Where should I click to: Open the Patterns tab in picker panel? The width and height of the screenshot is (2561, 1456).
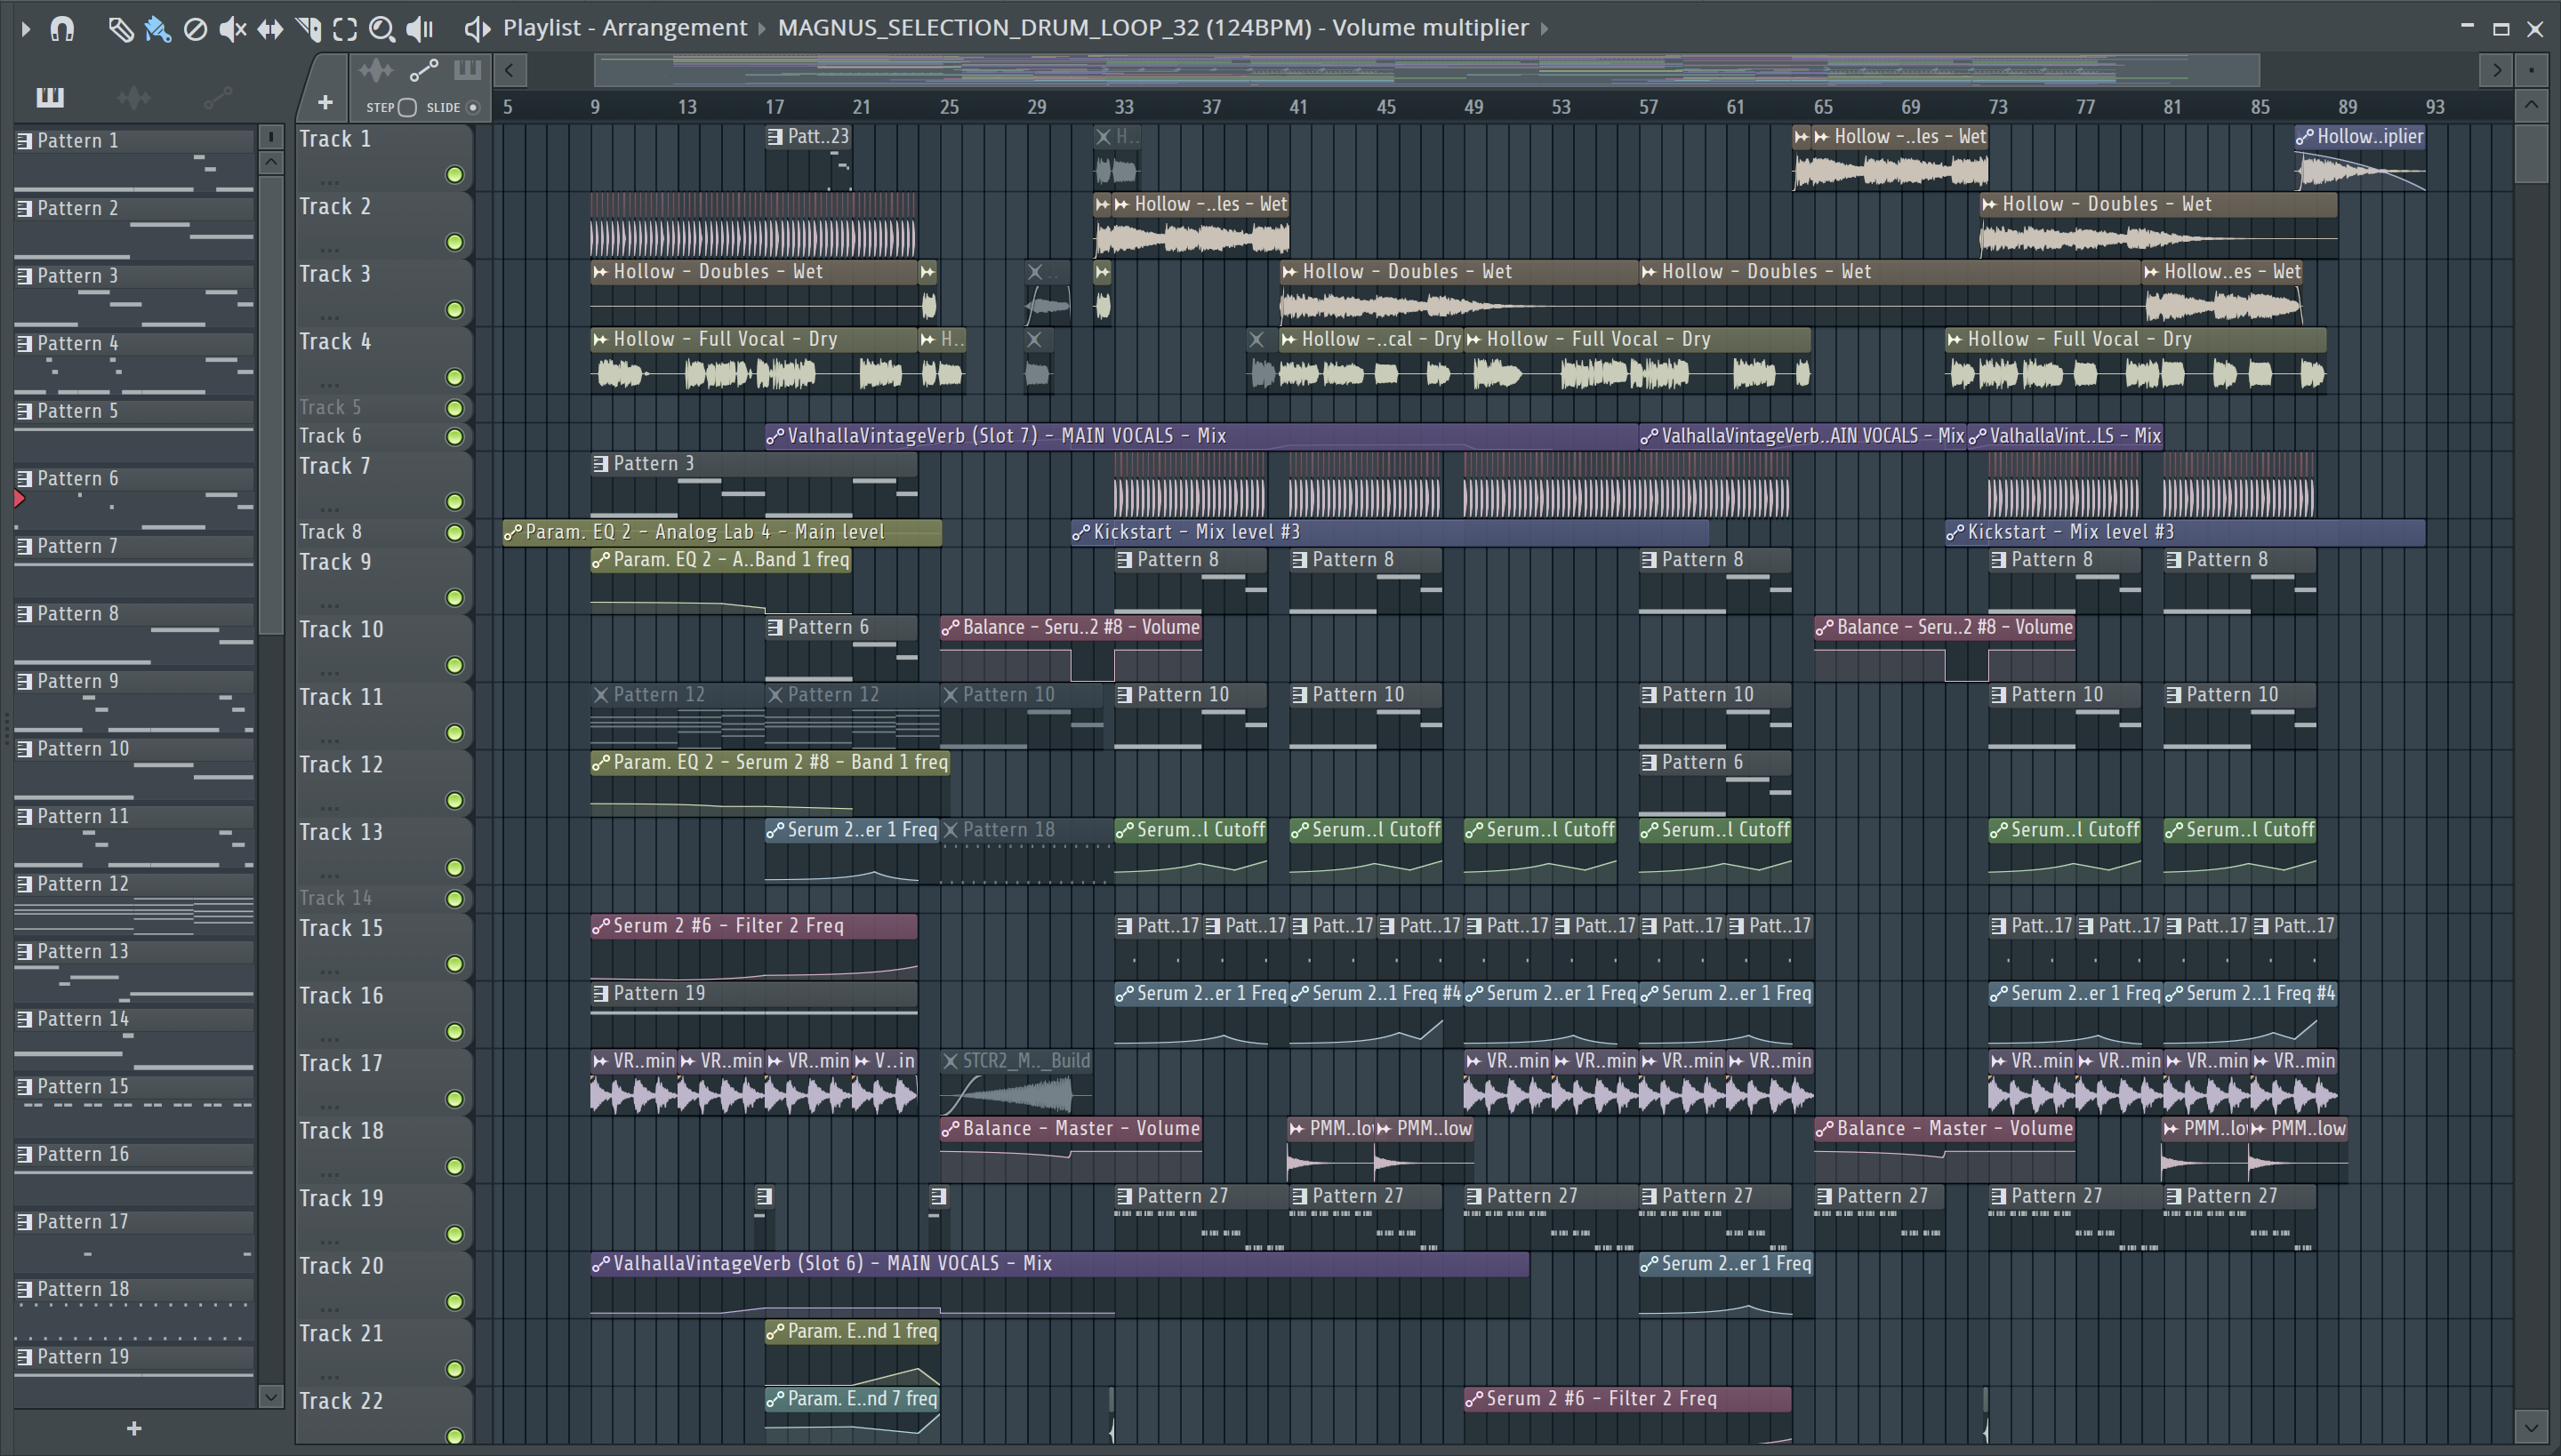pos(50,97)
